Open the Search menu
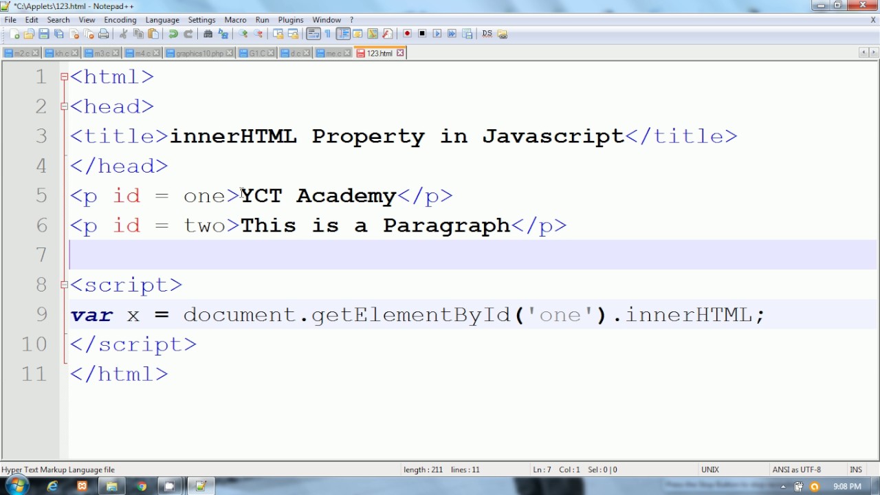Image resolution: width=880 pixels, height=495 pixels. point(58,20)
